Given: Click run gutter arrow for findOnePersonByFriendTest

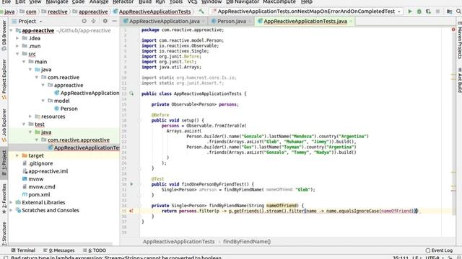Looking at the screenshot, I should tap(131, 184).
